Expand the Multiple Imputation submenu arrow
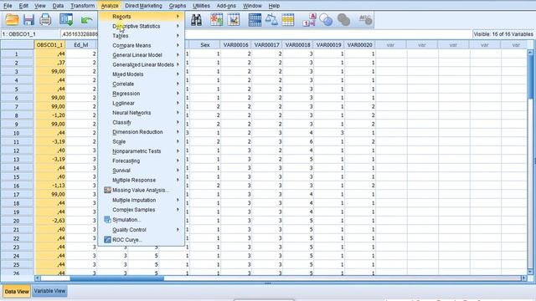 (178, 200)
